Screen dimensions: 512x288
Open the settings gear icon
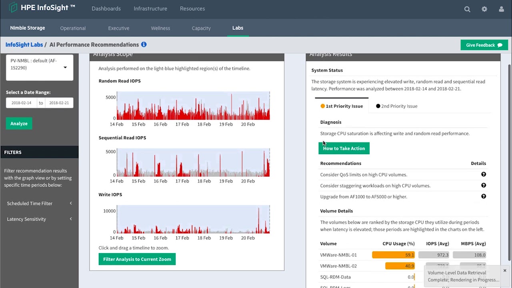(x=484, y=9)
